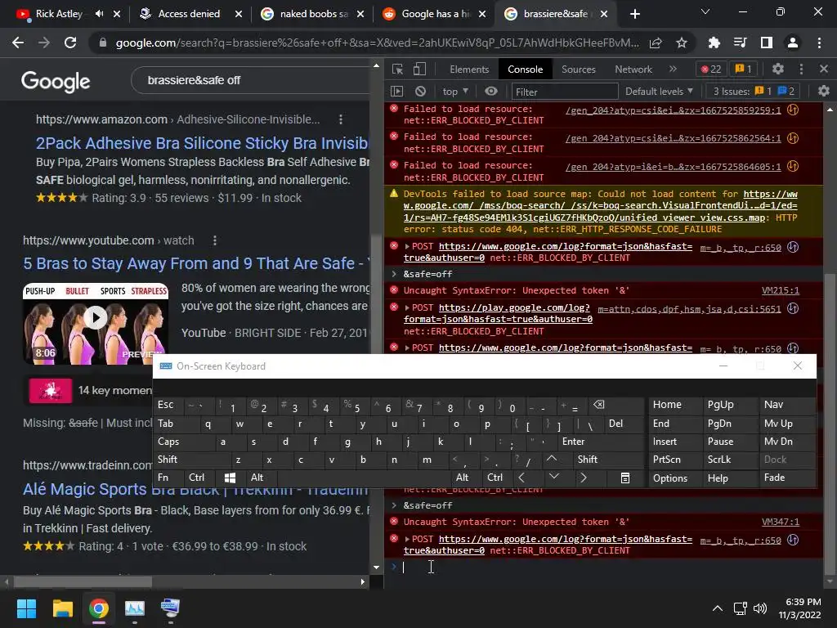Clear console using the ban icon

tap(421, 92)
